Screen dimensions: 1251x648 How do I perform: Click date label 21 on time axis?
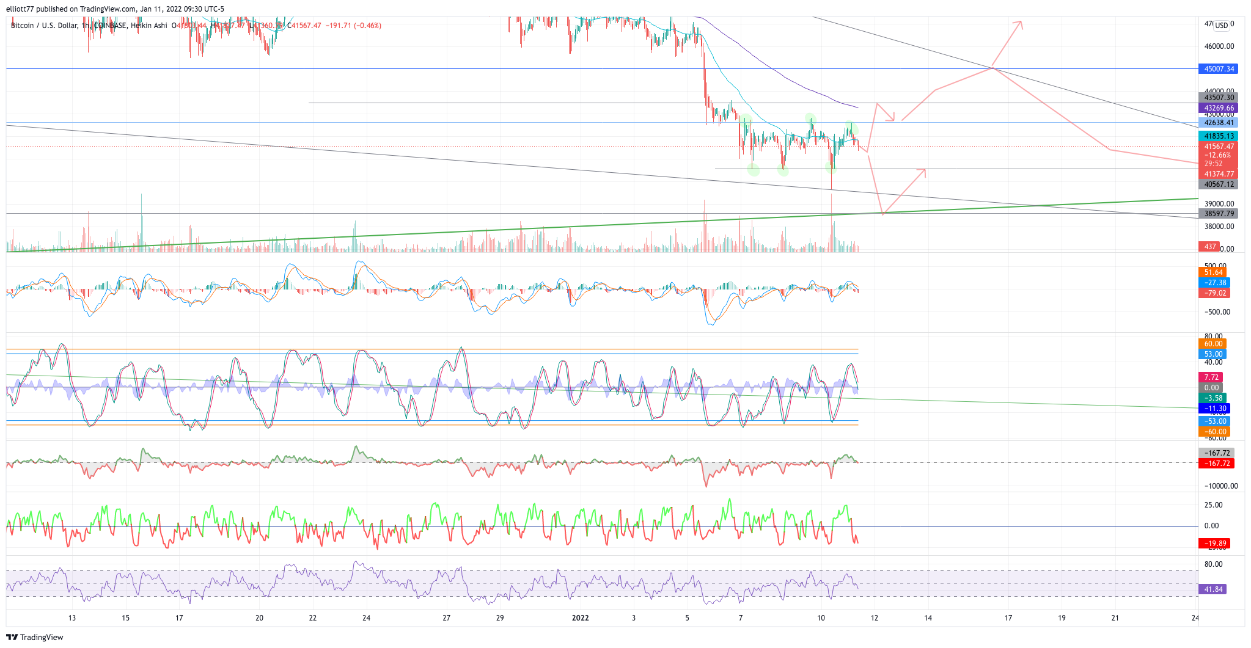(1115, 618)
